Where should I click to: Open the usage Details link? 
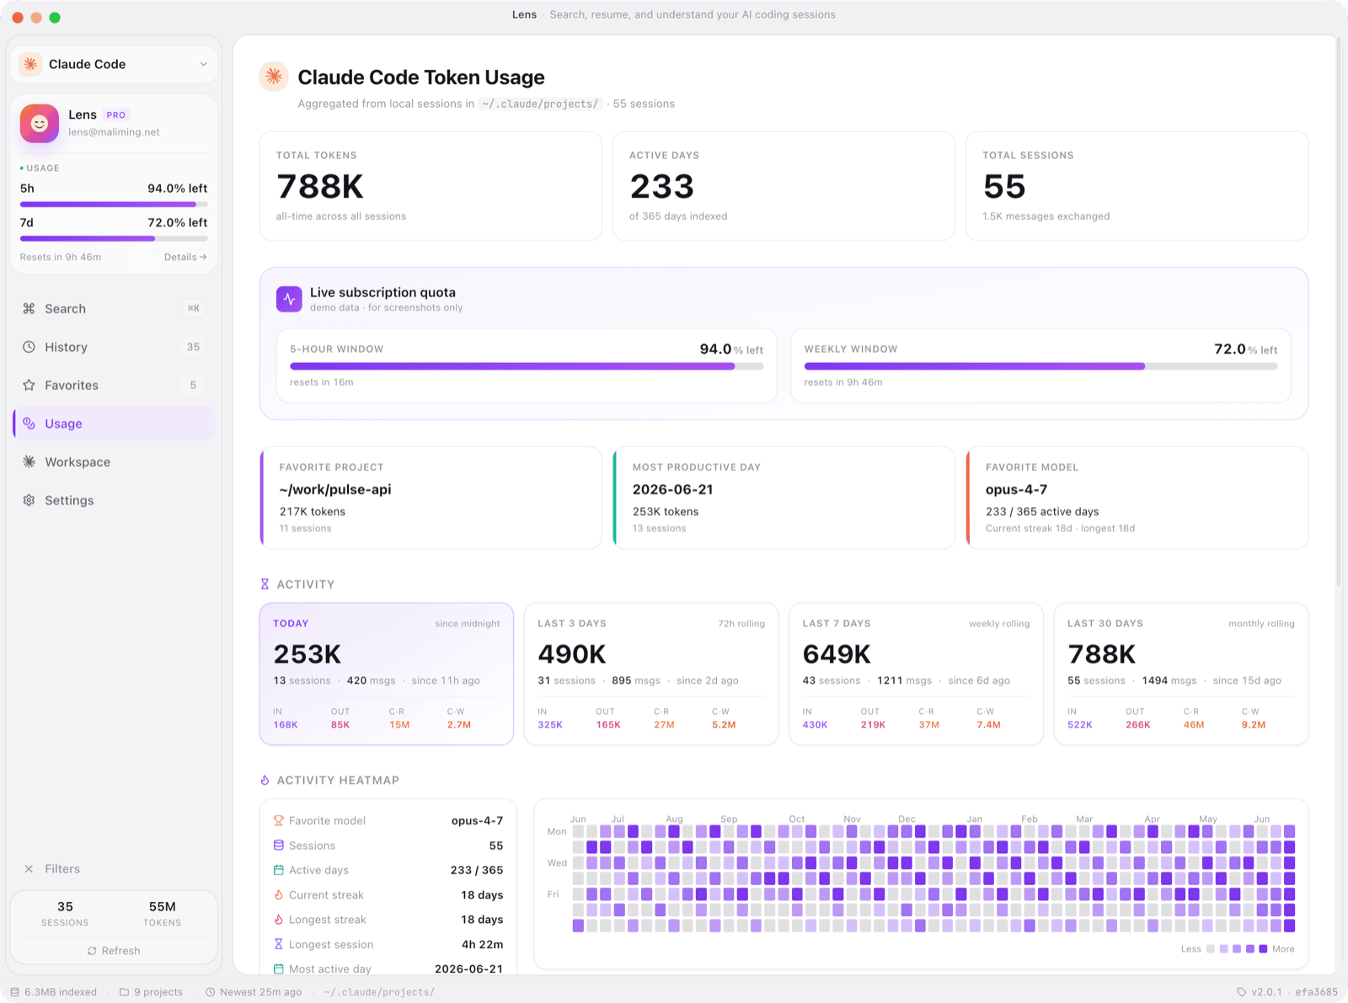(185, 257)
